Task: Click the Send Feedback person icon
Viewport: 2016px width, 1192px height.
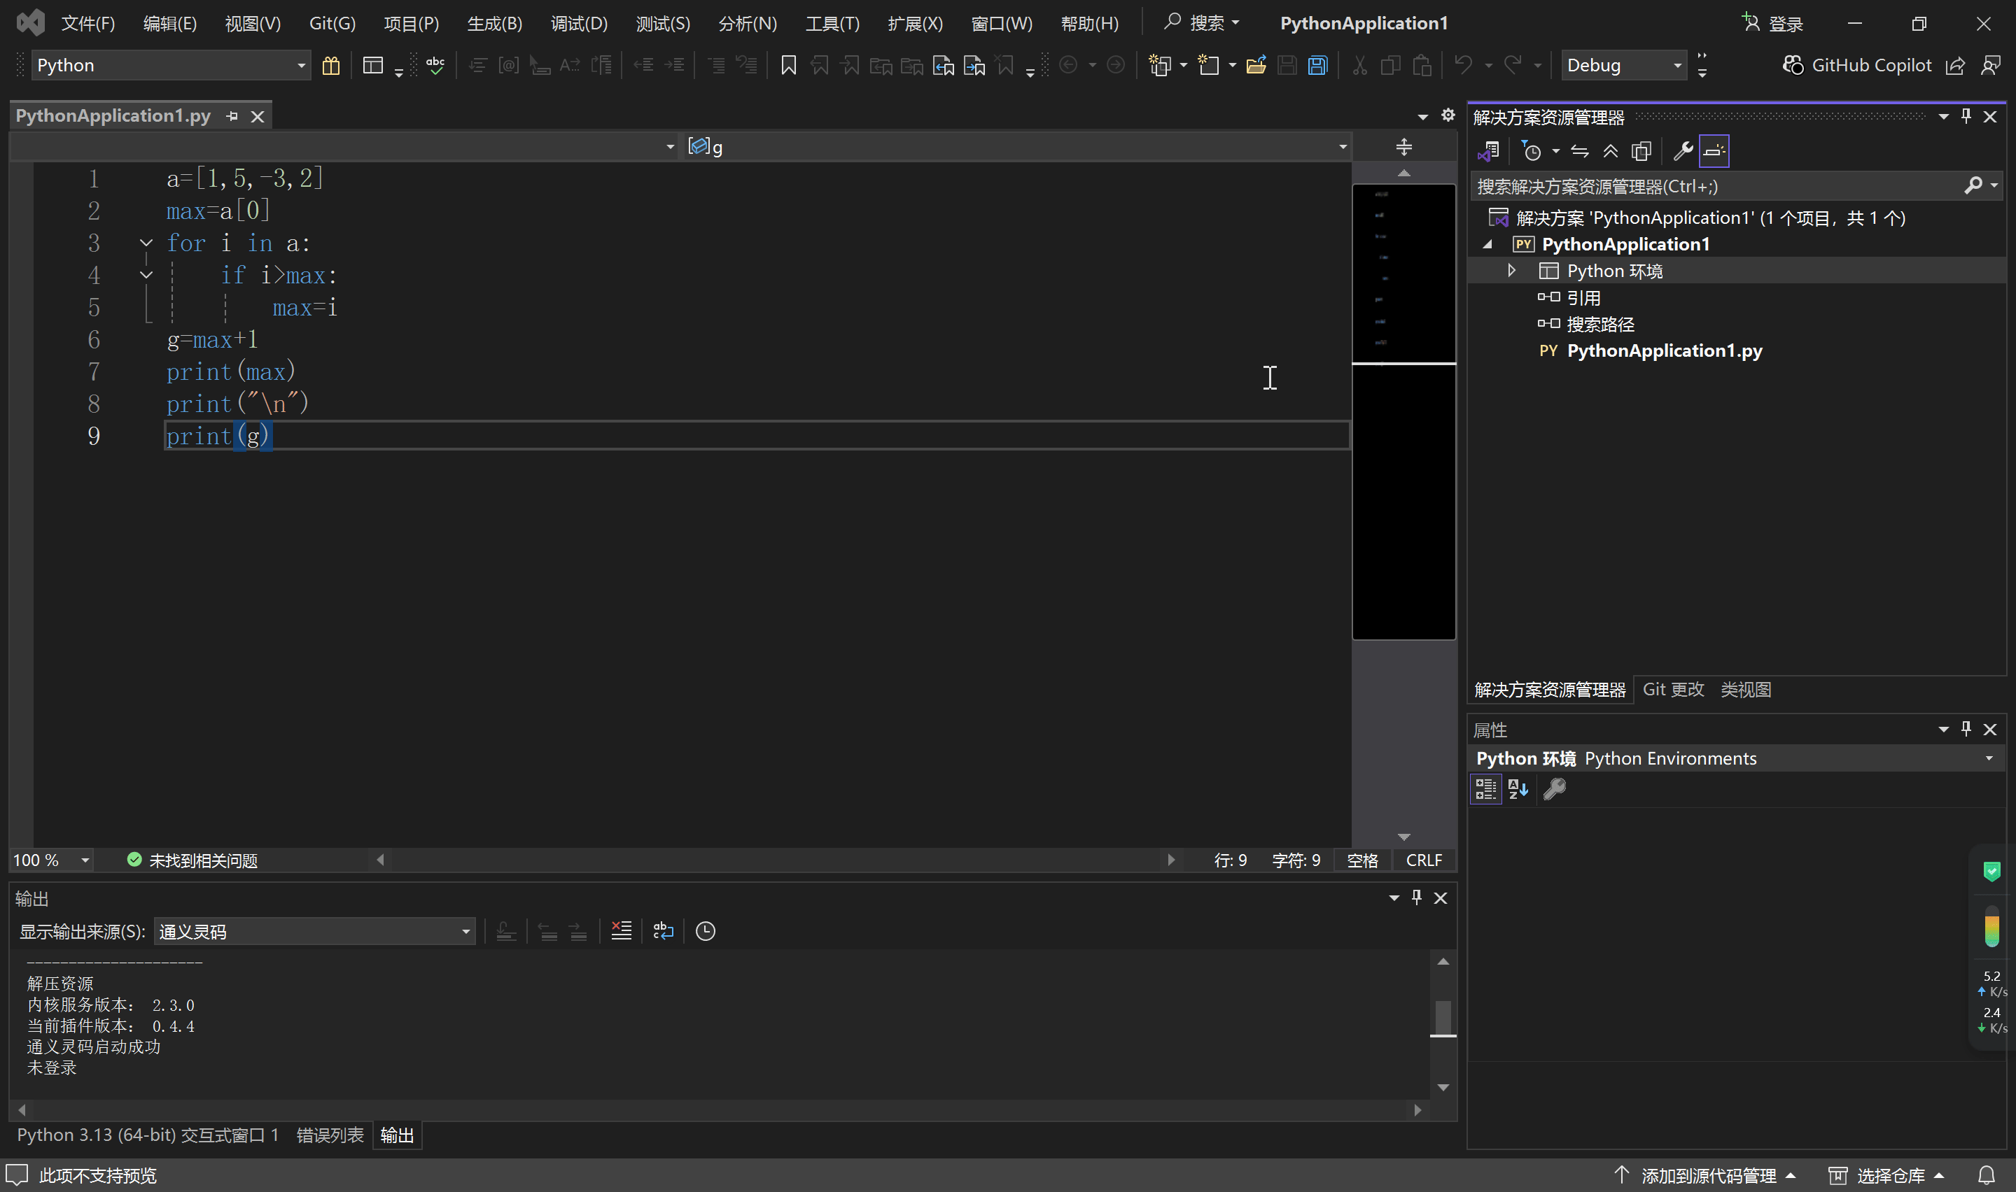Action: 1990,65
